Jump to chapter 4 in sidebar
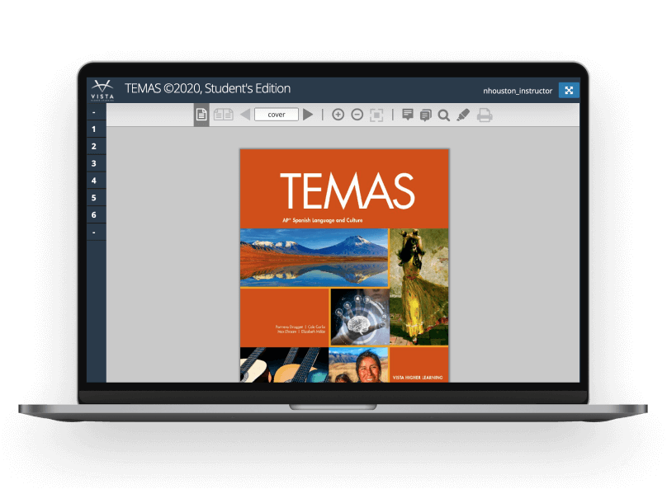The image size is (667, 489). tap(94, 181)
